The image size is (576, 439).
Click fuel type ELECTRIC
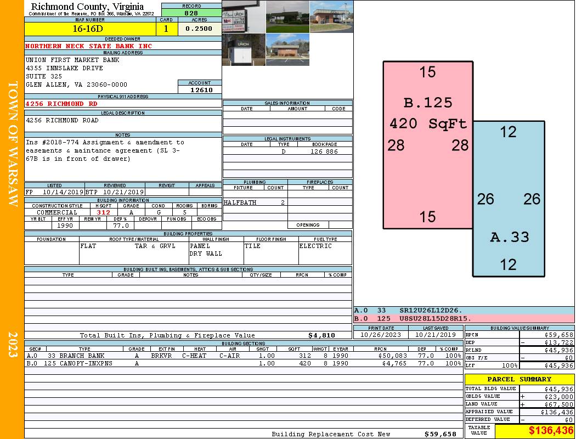tap(315, 246)
